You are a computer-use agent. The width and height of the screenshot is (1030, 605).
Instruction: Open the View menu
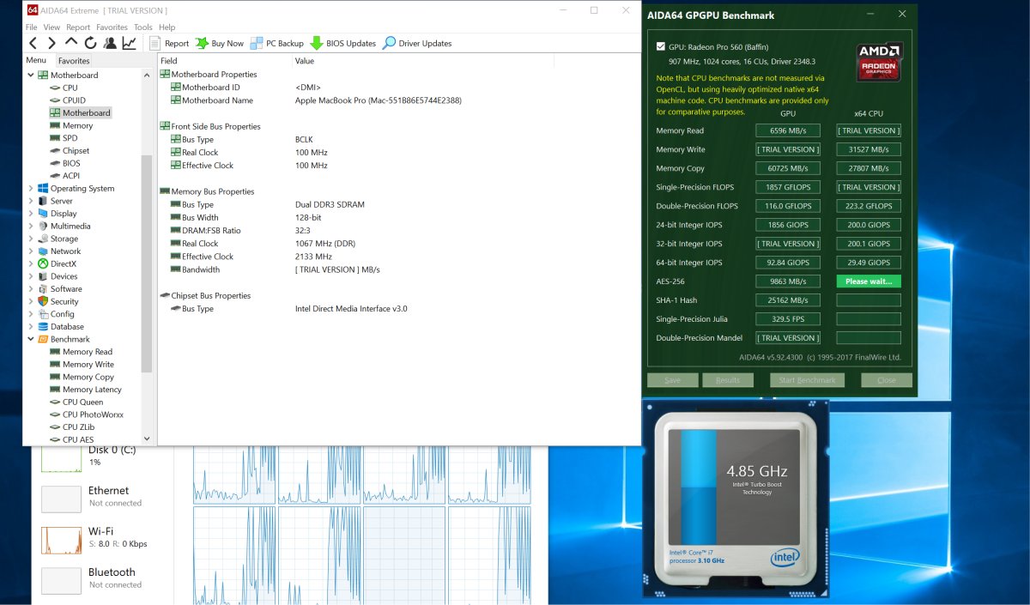(51, 27)
